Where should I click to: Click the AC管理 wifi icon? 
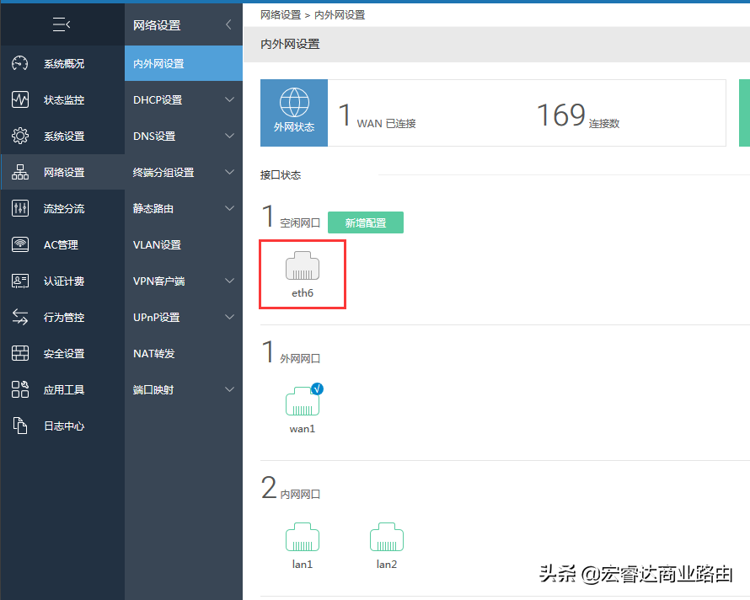(20, 244)
